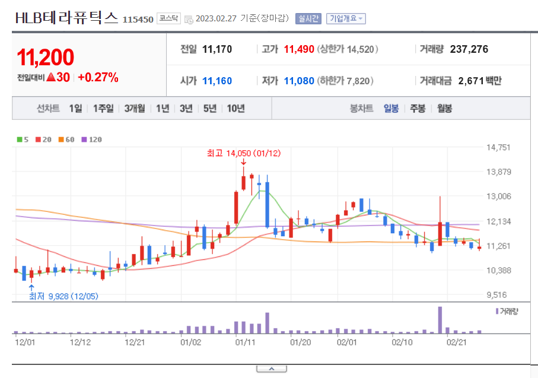Click the purple 거래량 volume legend
This screenshot has width=538, height=378.
[507, 312]
